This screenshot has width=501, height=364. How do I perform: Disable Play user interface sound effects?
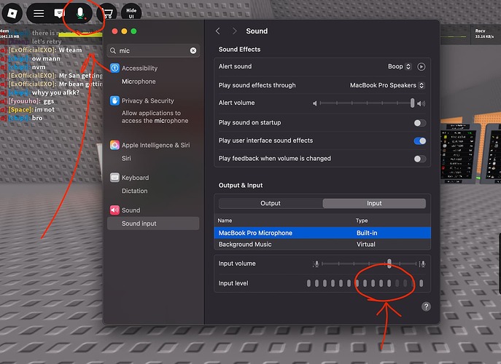pyautogui.click(x=420, y=141)
